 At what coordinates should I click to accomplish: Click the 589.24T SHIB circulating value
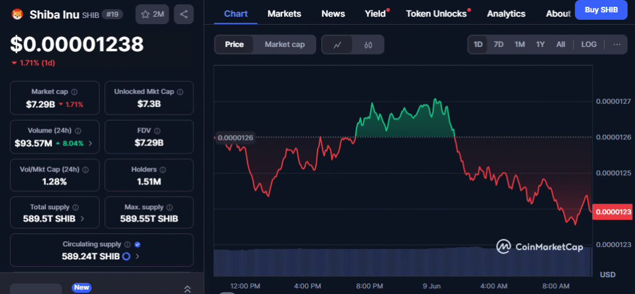coord(91,256)
